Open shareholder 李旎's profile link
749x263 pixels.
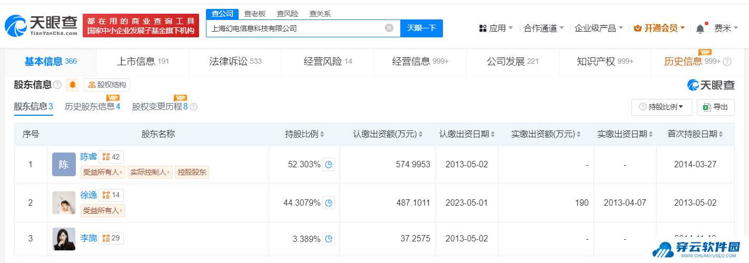tap(88, 238)
